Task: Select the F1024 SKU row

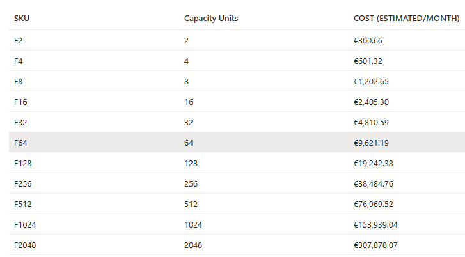Action: tap(24, 224)
